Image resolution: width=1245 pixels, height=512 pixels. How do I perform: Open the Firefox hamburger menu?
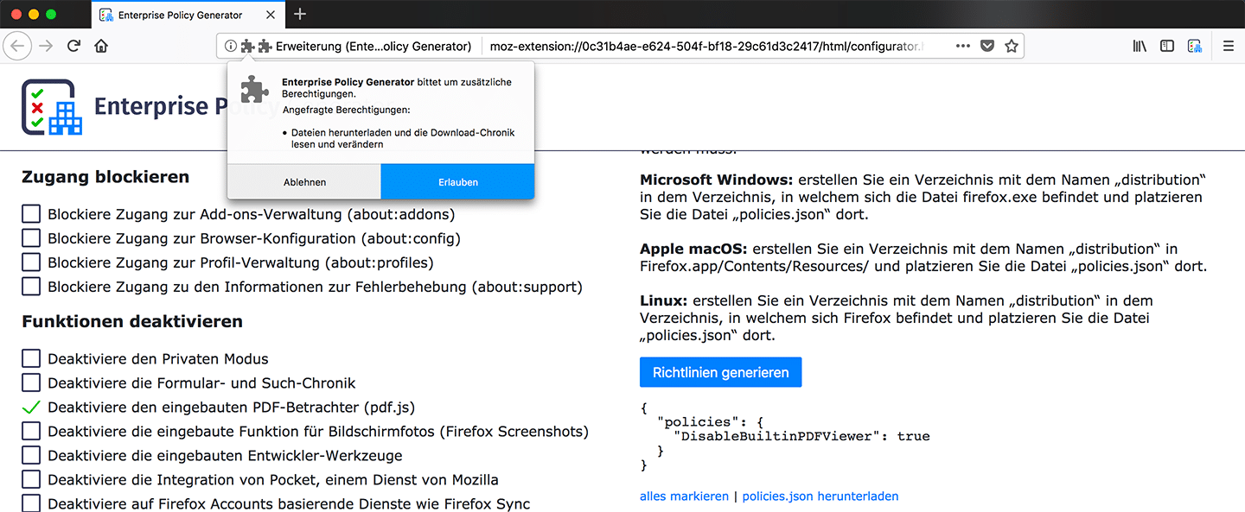[x=1229, y=46]
